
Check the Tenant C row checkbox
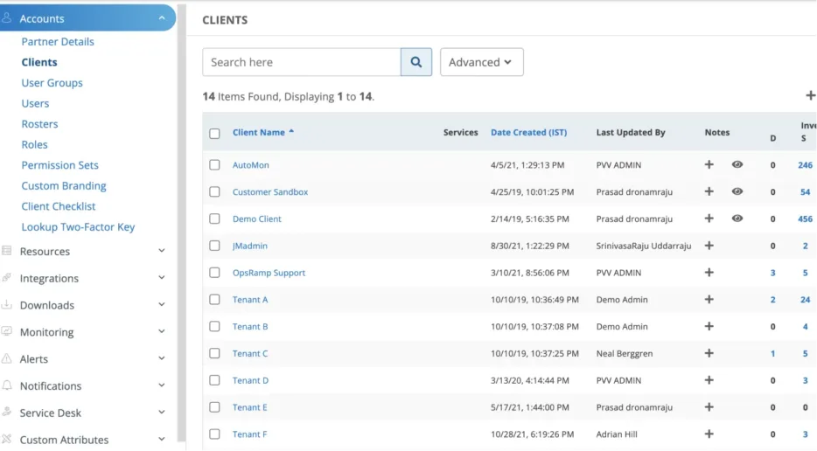(x=214, y=353)
